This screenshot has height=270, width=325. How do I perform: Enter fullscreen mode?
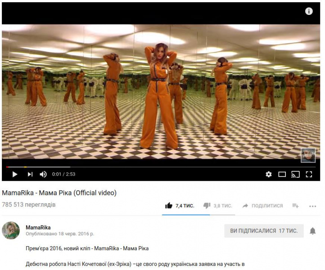[309, 174]
